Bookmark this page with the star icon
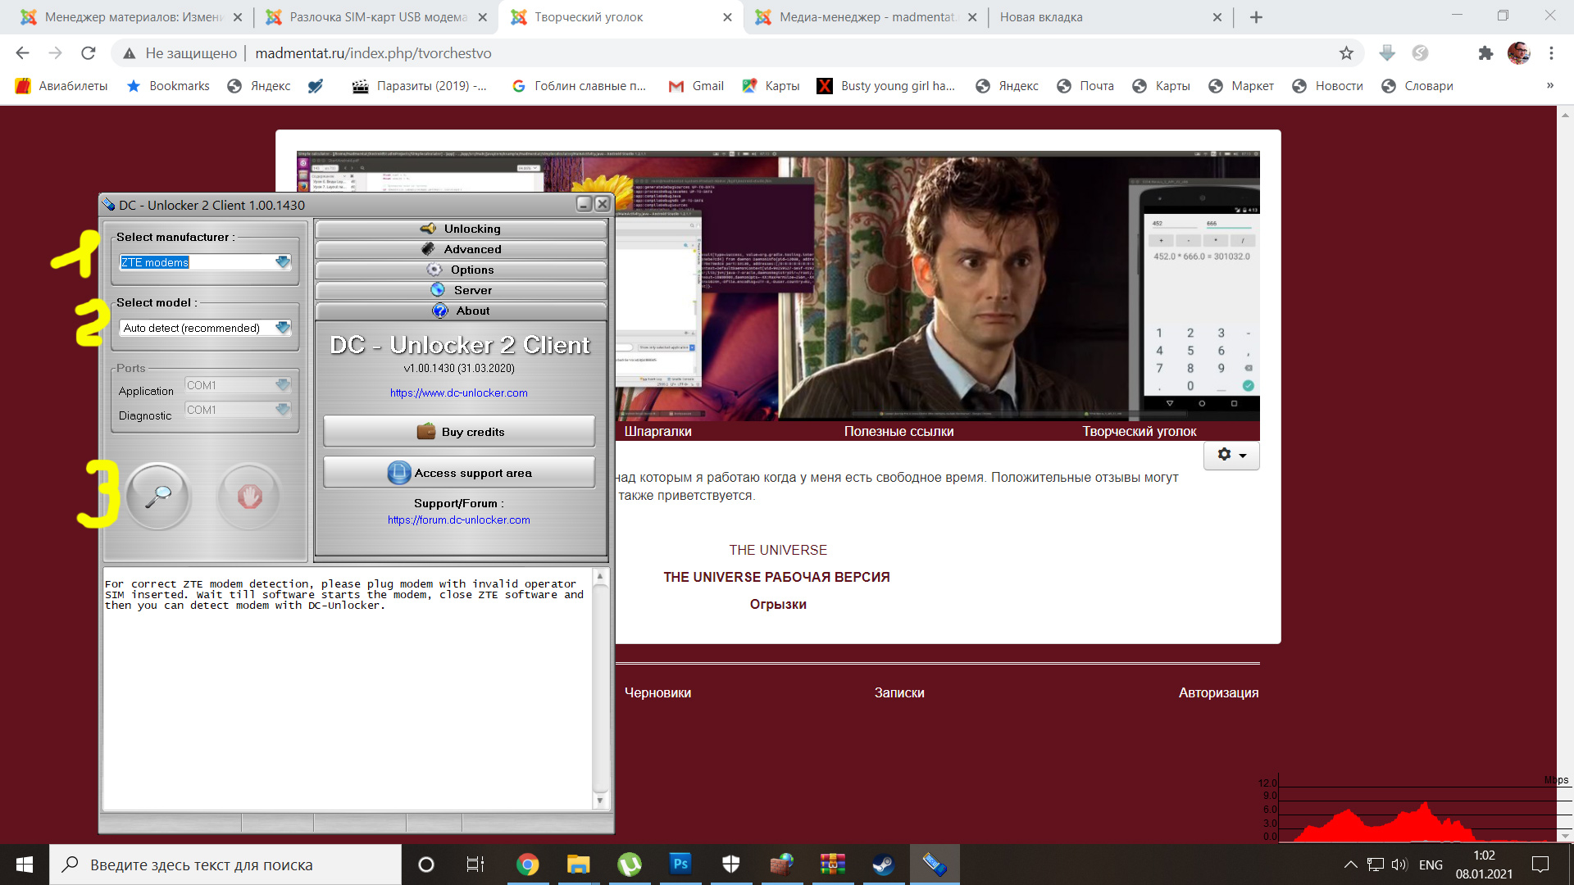The image size is (1574, 885). [1346, 53]
